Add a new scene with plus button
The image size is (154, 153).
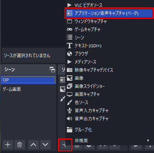click(8, 145)
